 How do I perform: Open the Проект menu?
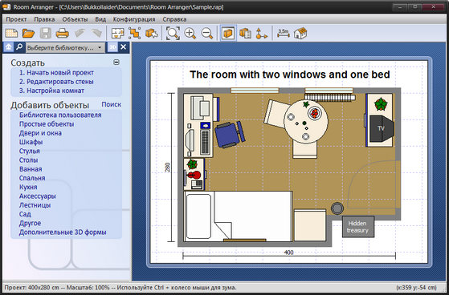pos(16,19)
